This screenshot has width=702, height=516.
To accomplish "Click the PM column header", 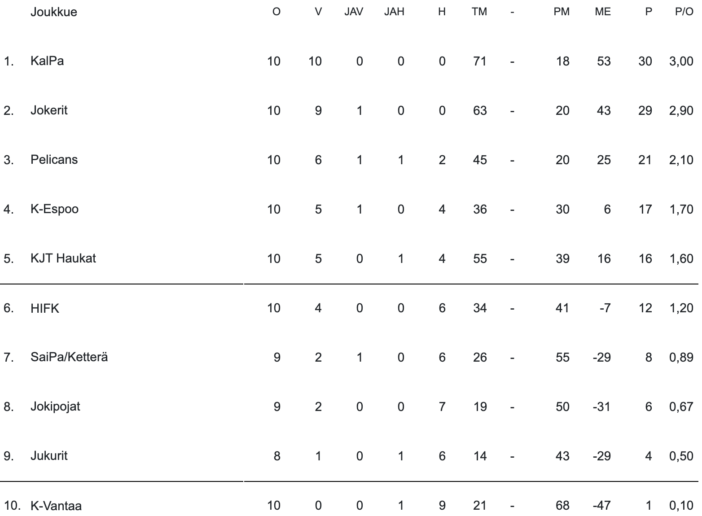I will click(561, 12).
